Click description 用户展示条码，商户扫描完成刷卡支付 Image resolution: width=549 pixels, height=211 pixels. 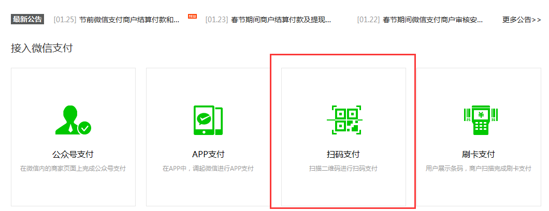coord(478,169)
